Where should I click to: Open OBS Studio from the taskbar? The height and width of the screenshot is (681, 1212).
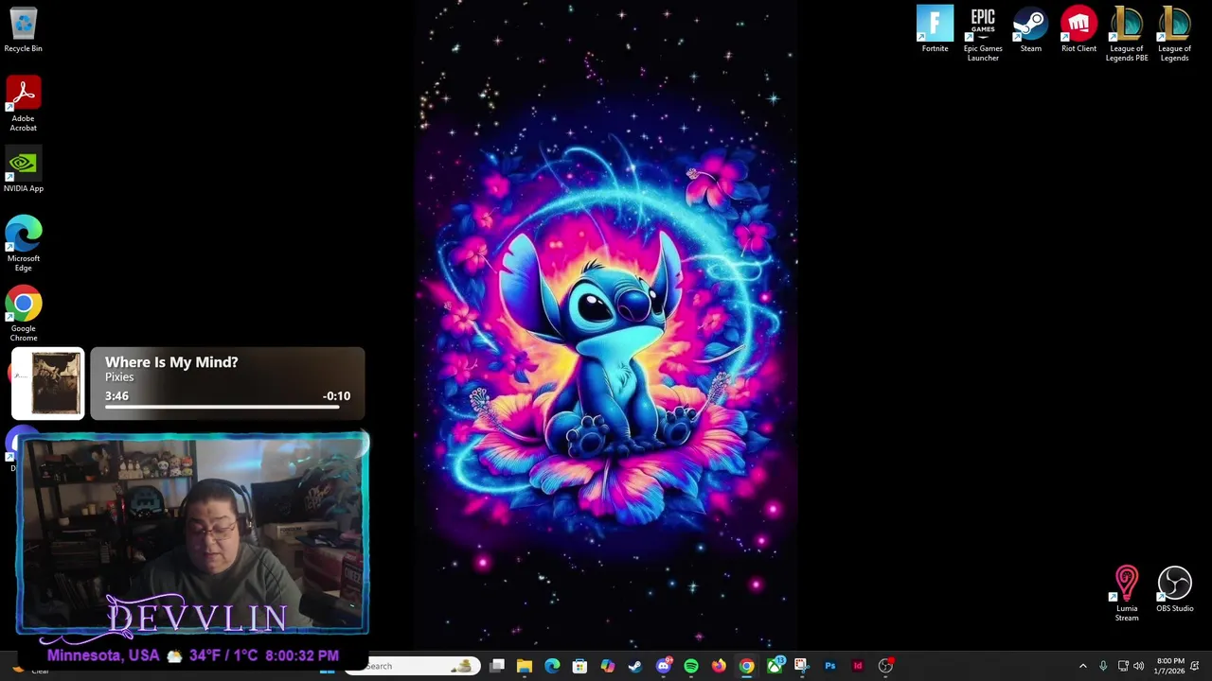point(885,666)
